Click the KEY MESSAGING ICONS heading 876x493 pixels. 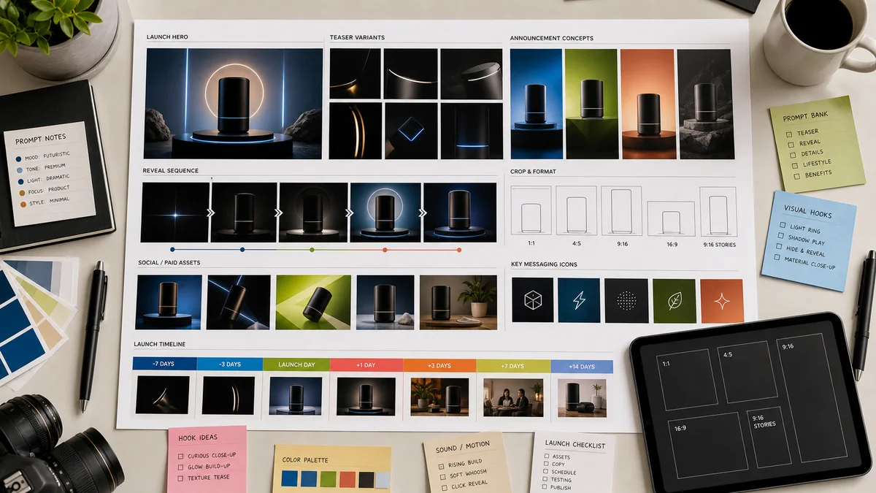[545, 264]
